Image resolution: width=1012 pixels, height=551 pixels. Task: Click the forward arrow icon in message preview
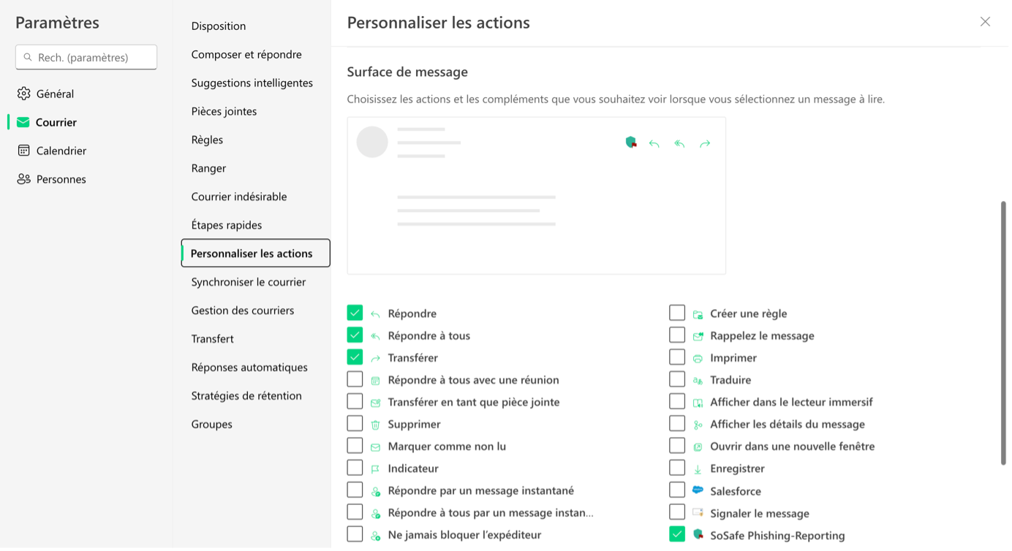705,144
